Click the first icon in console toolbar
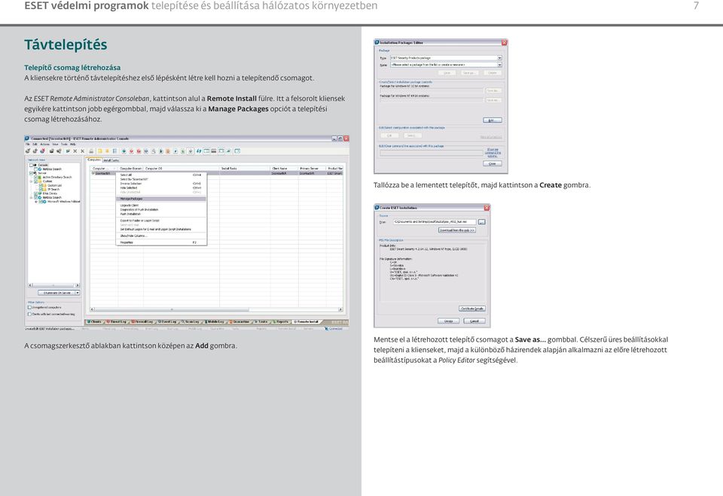The width and height of the screenshot is (723, 496). pyautogui.click(x=28, y=151)
